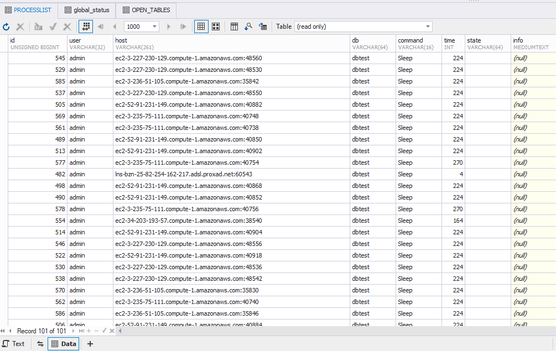556x351 pixels.
Task: Switch to record view mode
Action: point(216,26)
